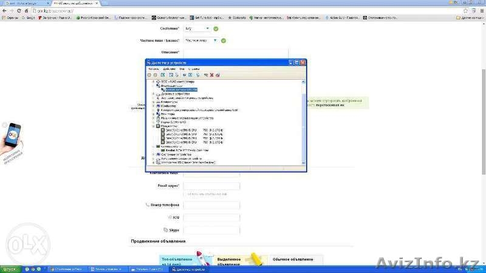Click the browser back arrow
The image size is (486, 273).
(5, 11)
